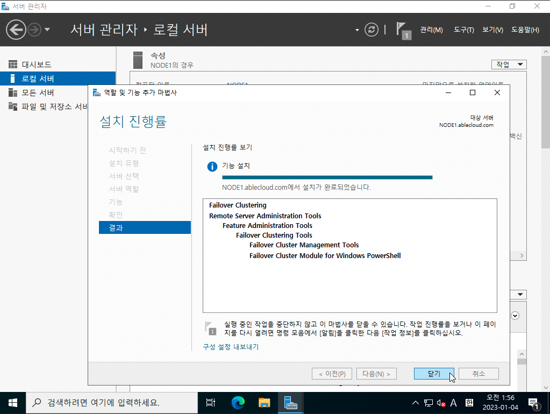The width and height of the screenshot is (550, 414).
Task: Toggle the A input mode indicator
Action: pos(454,403)
